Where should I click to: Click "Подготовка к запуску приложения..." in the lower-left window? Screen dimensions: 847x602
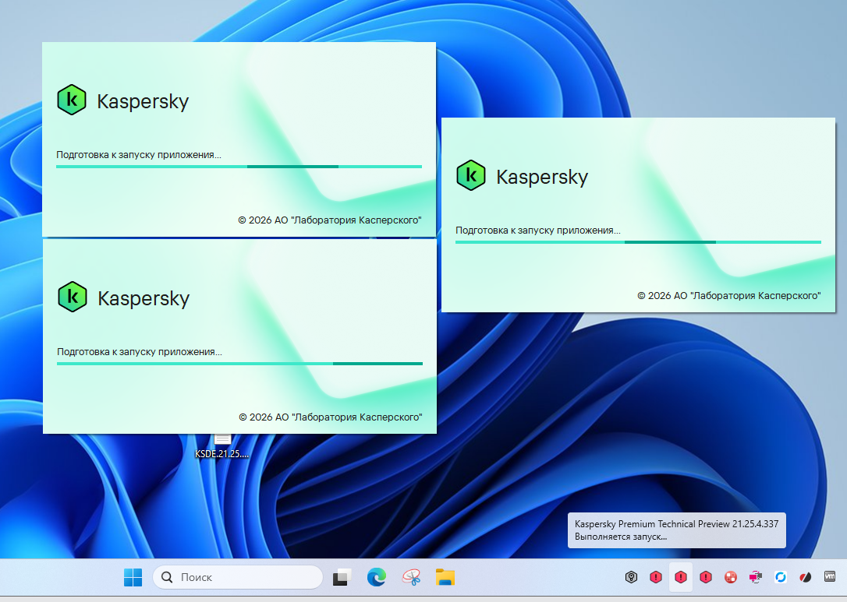(140, 352)
